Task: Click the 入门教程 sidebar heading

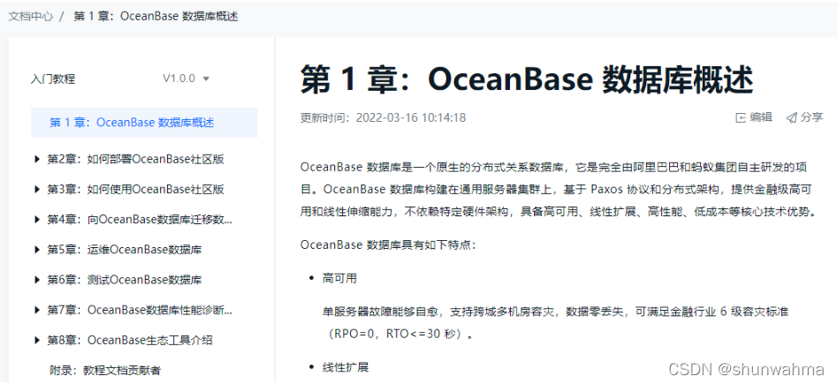Action: click(53, 79)
